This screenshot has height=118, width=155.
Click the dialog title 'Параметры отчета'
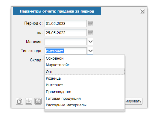[x=57, y=11]
